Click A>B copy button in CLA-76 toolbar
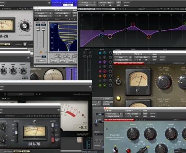 pos(40,116)
